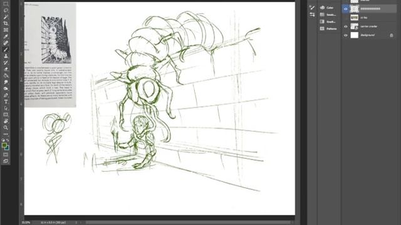The width and height of the screenshot is (401, 225).
Task: Click the Background layer lock icon
Action: coord(391,35)
